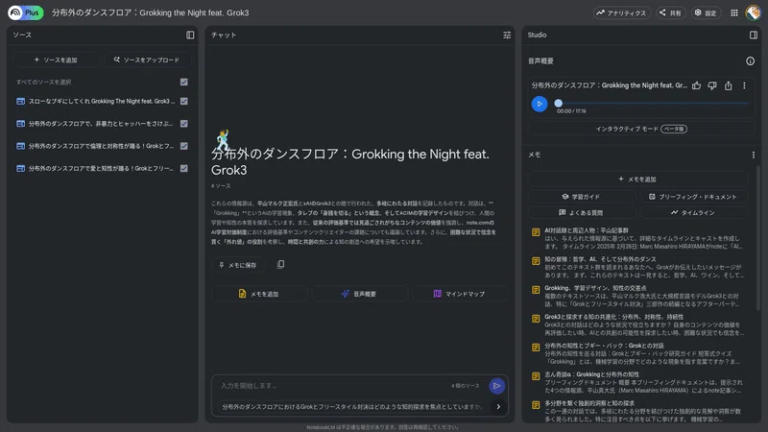Image resolution: width=768 pixels, height=432 pixels.
Task: Uncheck source 分布外のダンスフロアで愛と知性が踊る
Action: pos(183,168)
